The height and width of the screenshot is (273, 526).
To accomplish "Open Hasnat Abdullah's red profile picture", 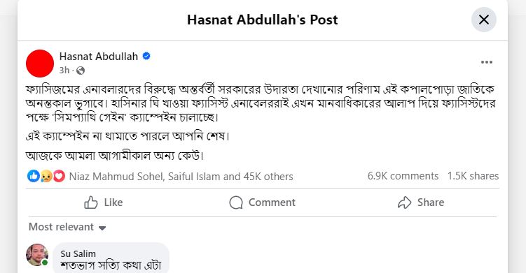I will coord(40,64).
